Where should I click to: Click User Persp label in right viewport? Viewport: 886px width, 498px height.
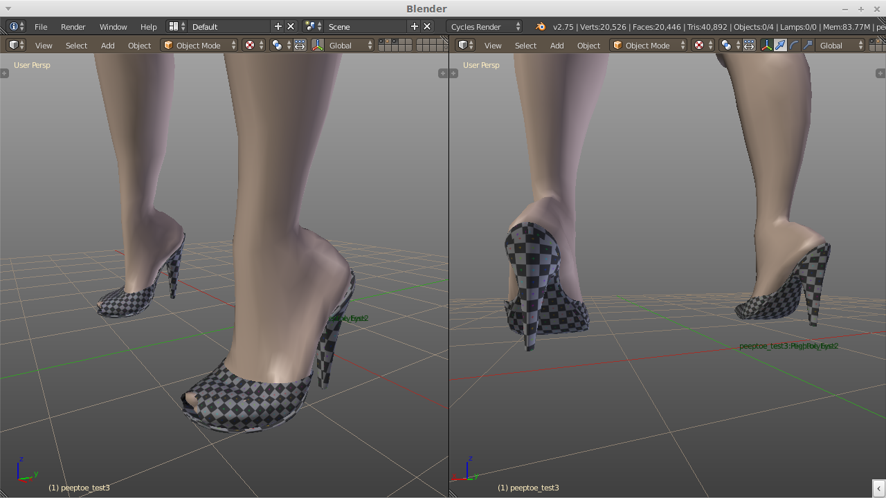pyautogui.click(x=481, y=65)
